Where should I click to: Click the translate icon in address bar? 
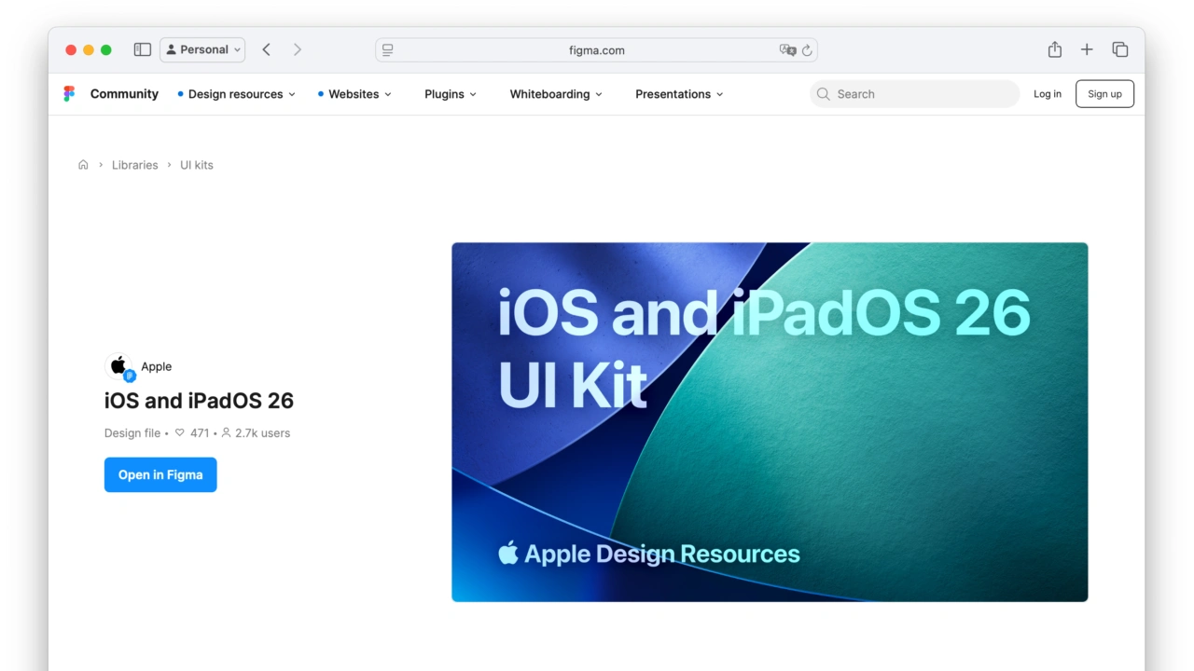(x=787, y=50)
